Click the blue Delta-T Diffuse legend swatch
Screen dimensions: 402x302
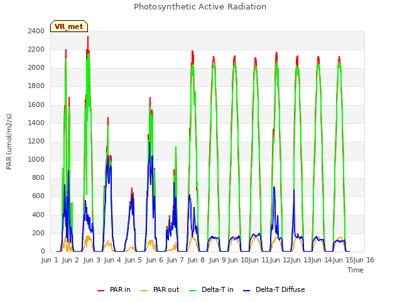pos(246,291)
